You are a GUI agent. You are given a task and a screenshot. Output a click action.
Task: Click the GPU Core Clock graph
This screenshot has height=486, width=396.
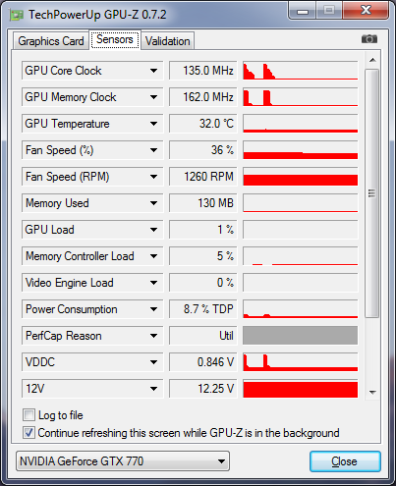click(300, 71)
